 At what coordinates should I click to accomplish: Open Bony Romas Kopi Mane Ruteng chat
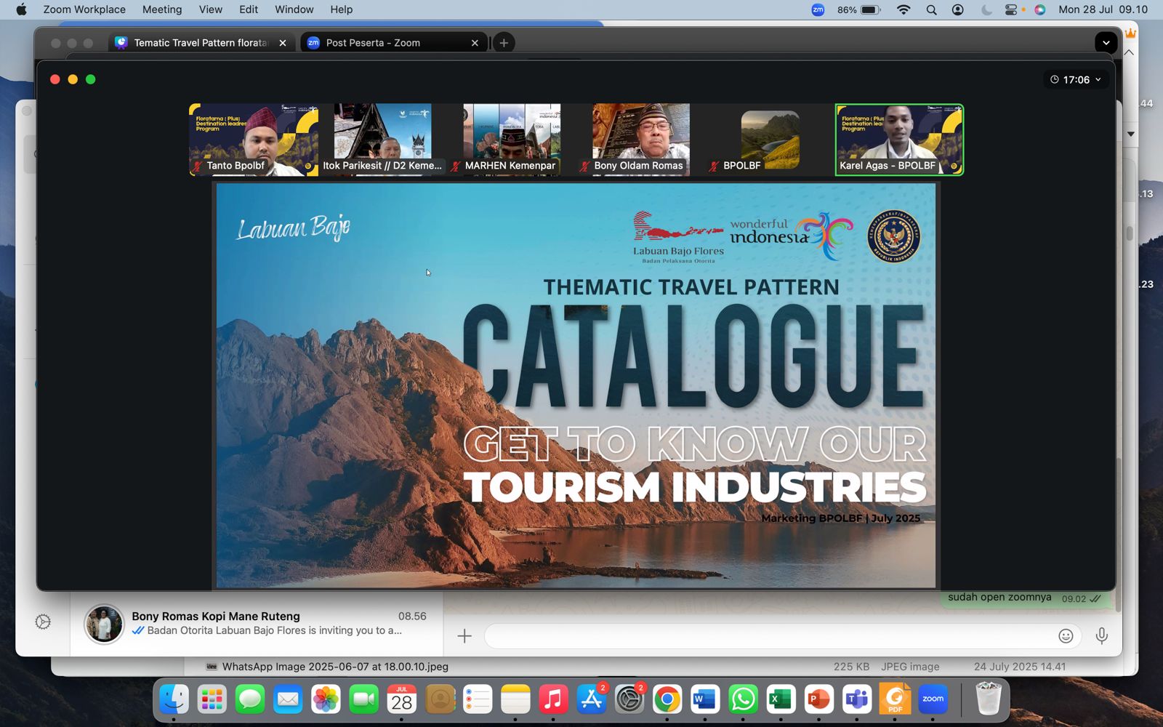point(257,624)
